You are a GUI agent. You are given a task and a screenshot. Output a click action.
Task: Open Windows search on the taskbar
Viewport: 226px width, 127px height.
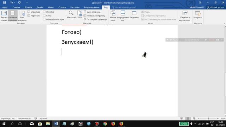pyautogui.click(x=12, y=124)
